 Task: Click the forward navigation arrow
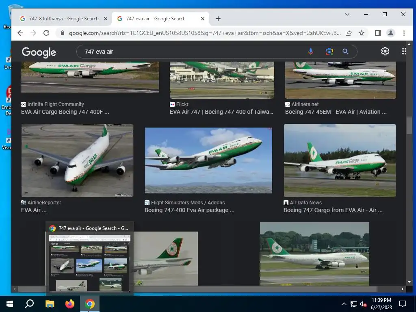coord(33,33)
